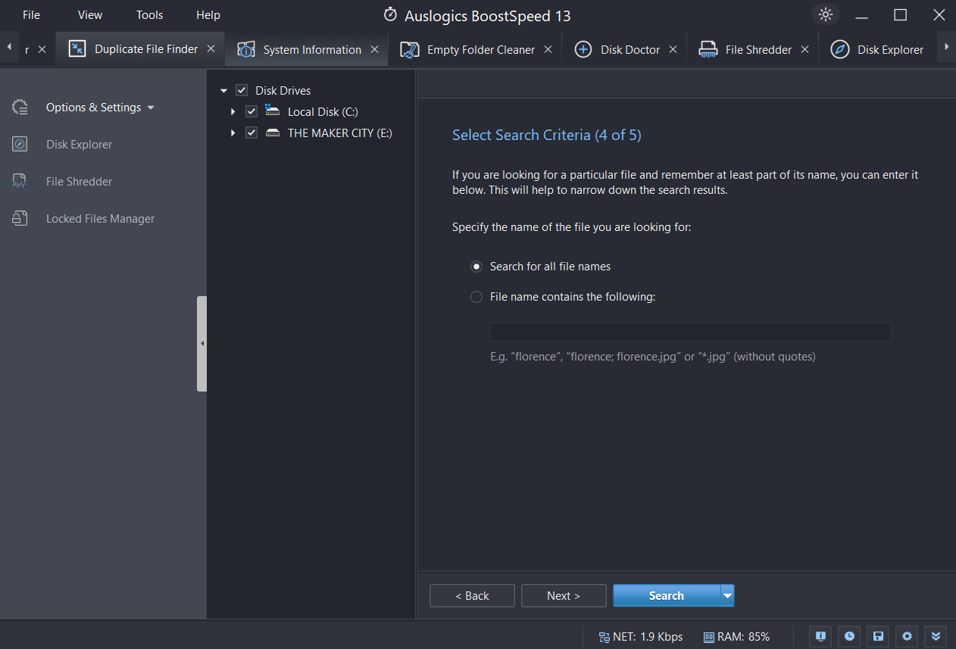The width and height of the screenshot is (956, 649).
Task: Click the Local Disk (C:) drive icon
Action: pos(273,111)
